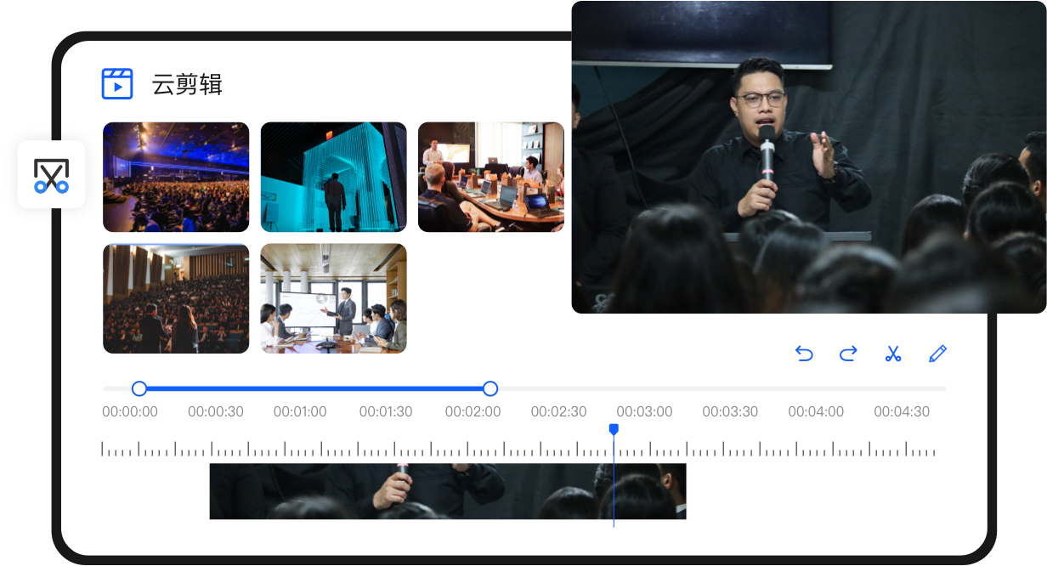
Task: Click the left range start handle
Action: pos(139,388)
